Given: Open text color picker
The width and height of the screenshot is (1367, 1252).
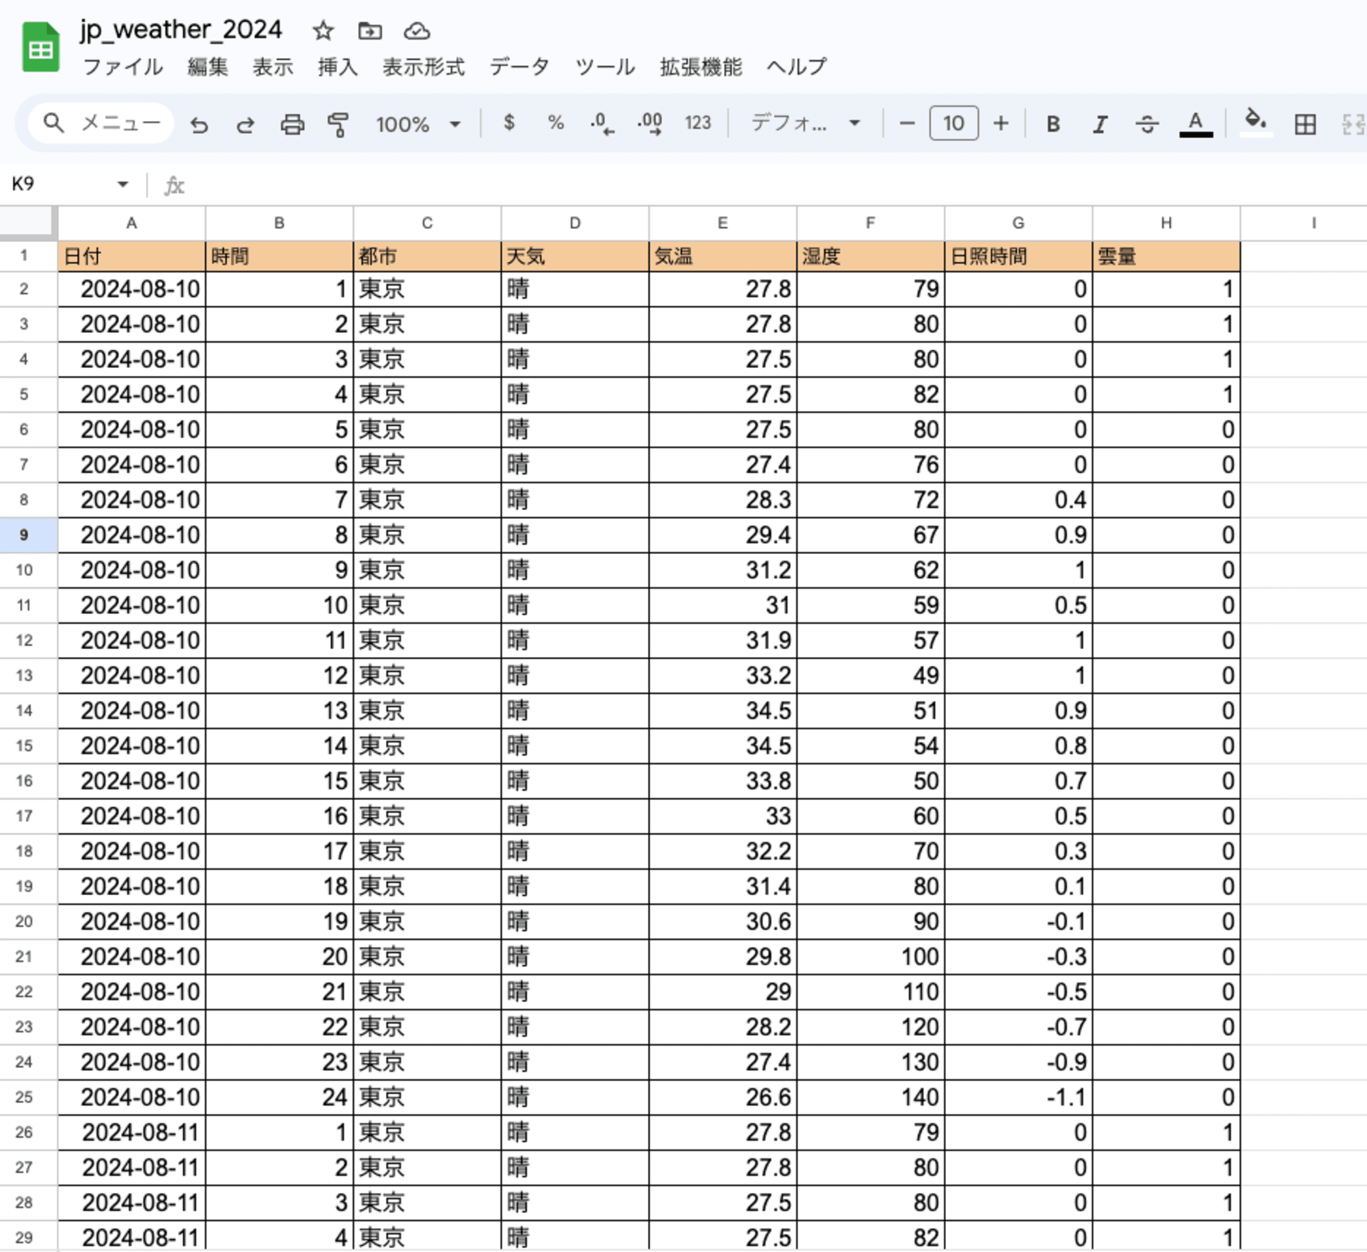Looking at the screenshot, I should click(x=1195, y=124).
